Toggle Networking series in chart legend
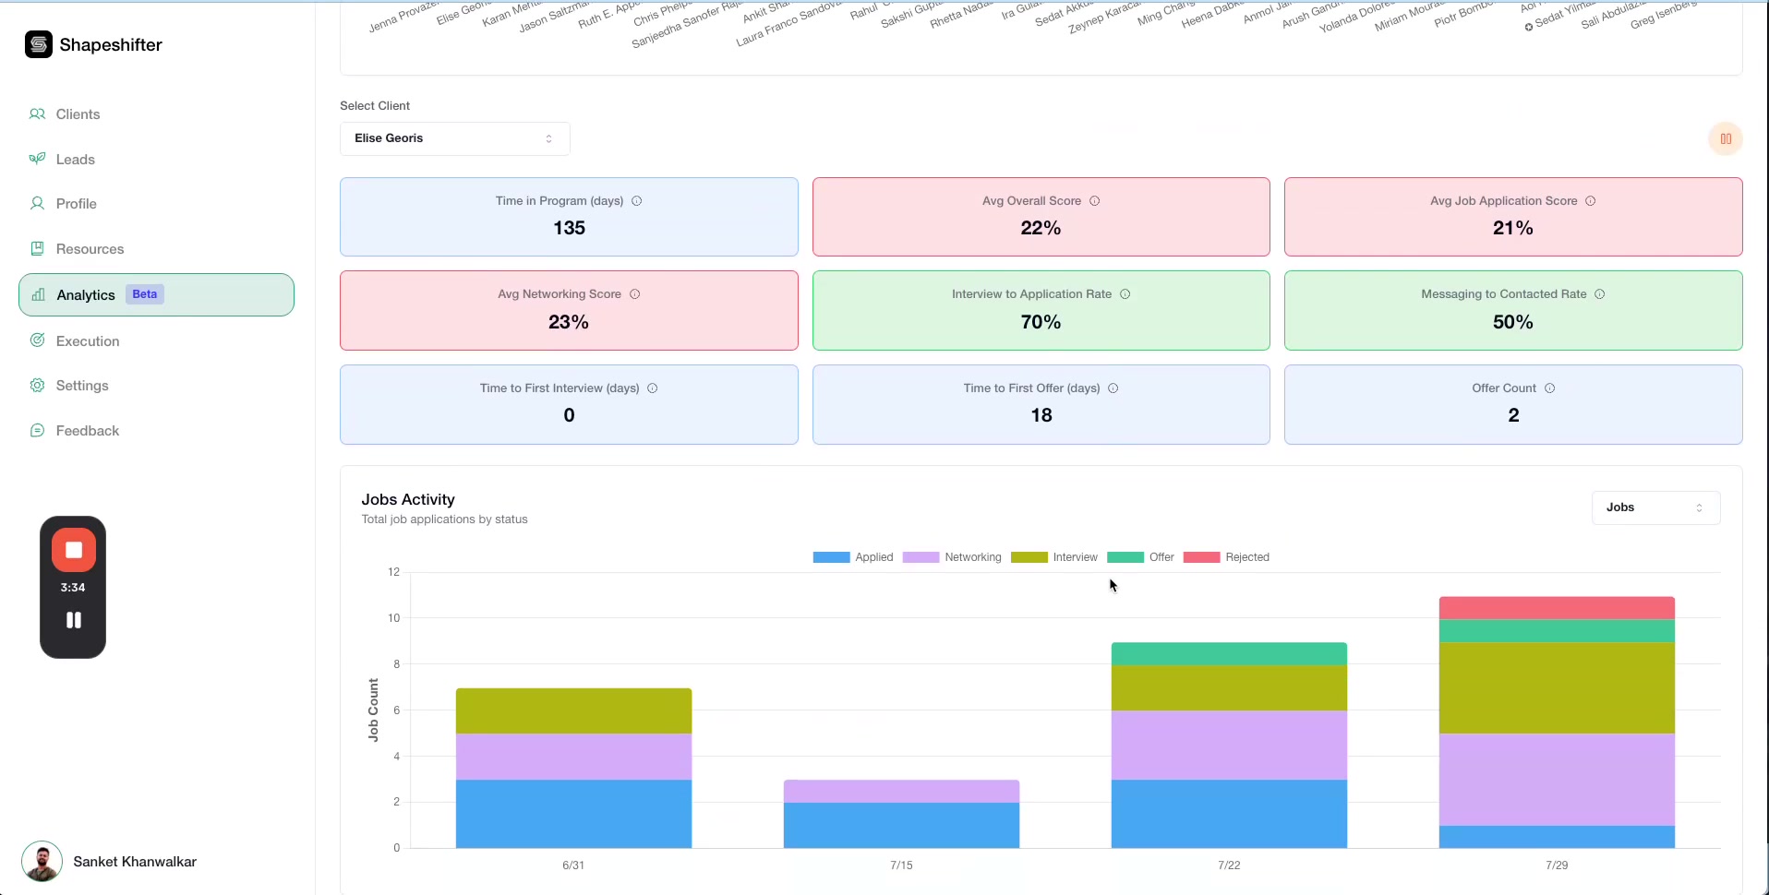 pos(952,557)
